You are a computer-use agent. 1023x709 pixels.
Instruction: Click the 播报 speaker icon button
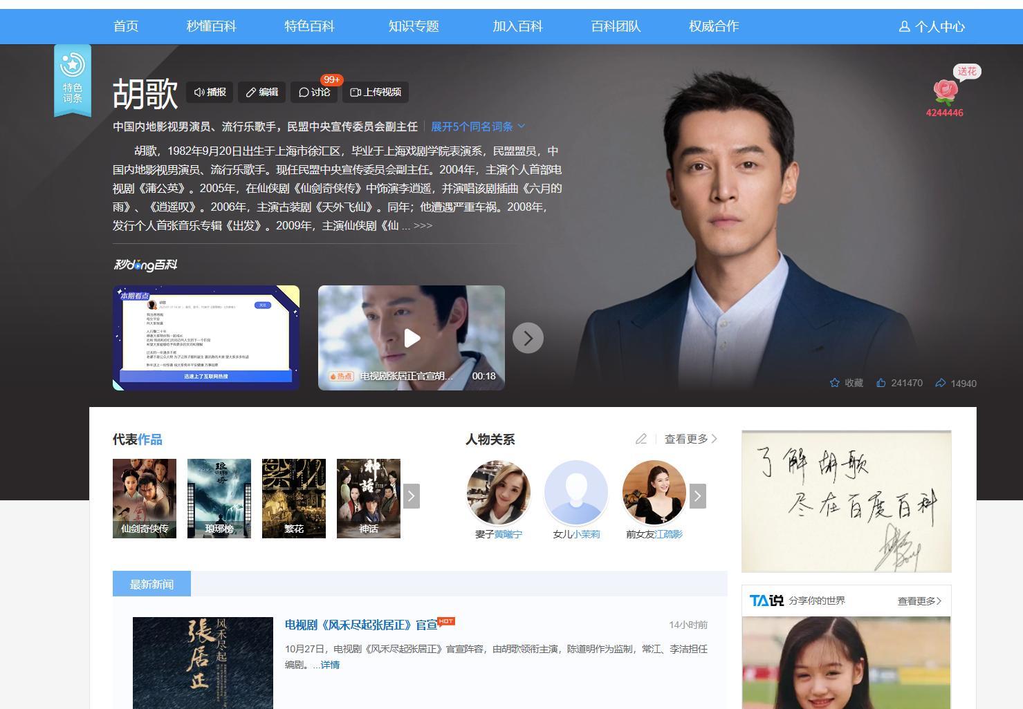tap(210, 92)
